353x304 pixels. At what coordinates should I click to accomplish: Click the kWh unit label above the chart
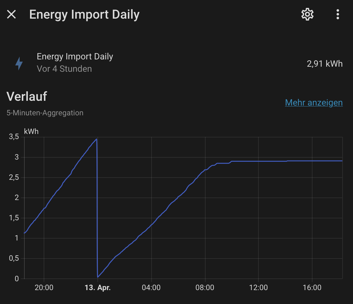pyautogui.click(x=31, y=131)
